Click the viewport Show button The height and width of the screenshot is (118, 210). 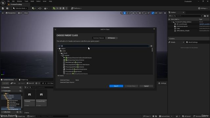point(26,13)
